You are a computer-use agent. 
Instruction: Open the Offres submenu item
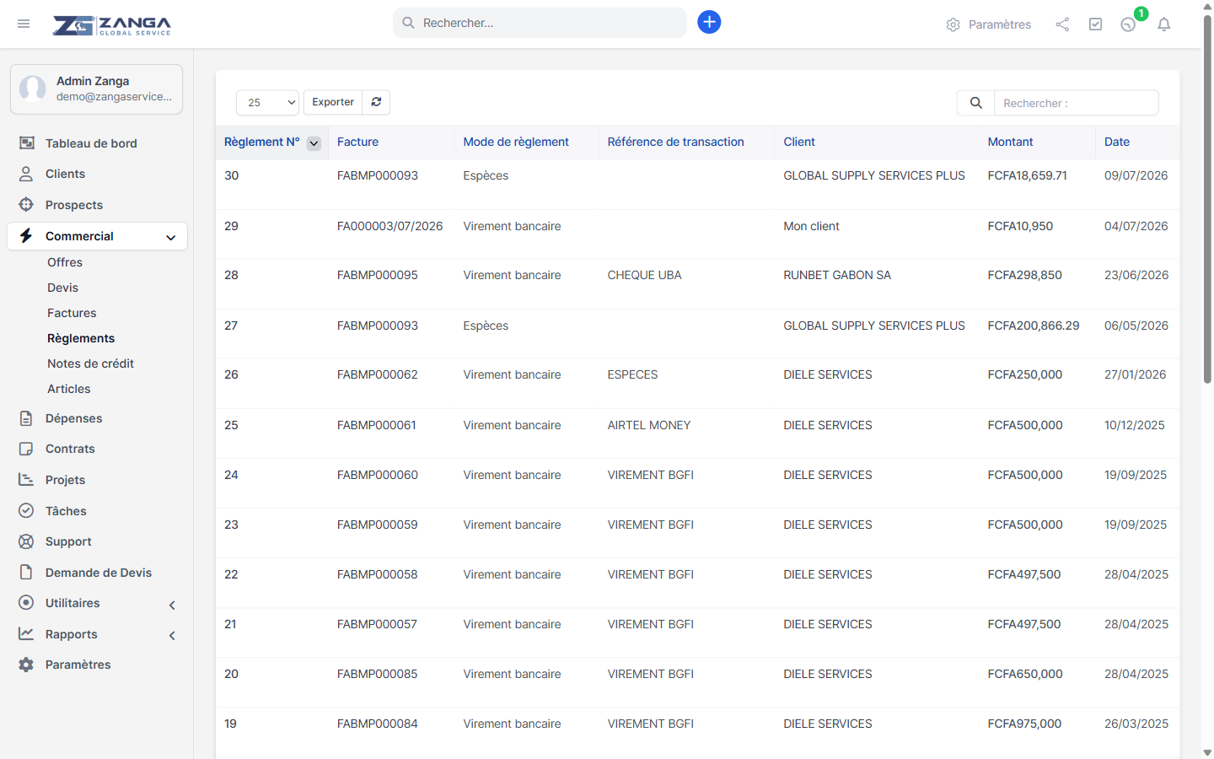click(65, 262)
